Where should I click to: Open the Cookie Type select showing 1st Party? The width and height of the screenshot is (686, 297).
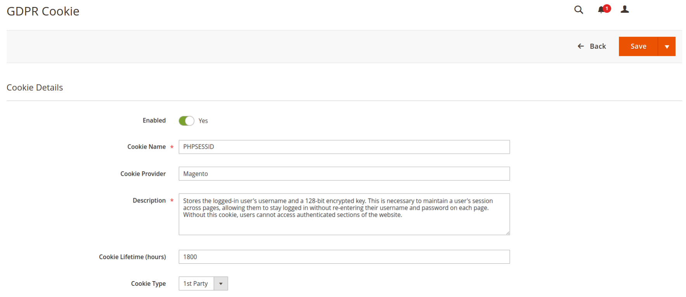click(x=196, y=283)
